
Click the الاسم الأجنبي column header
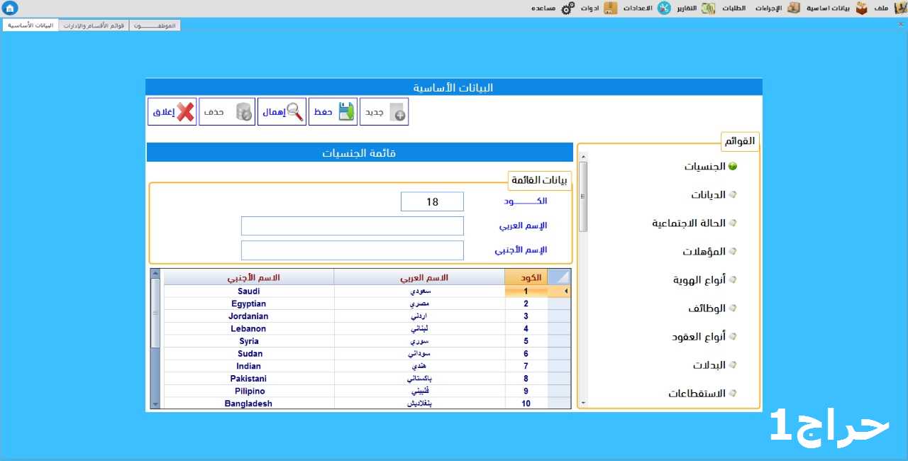tap(249, 277)
